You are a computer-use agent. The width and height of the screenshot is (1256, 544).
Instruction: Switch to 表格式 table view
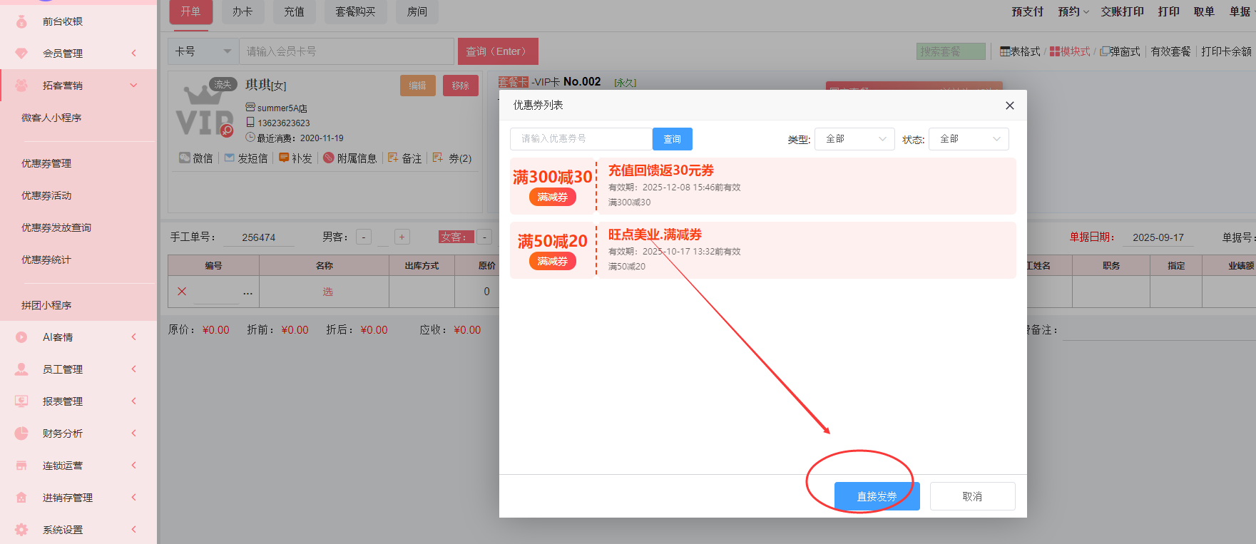click(1020, 51)
